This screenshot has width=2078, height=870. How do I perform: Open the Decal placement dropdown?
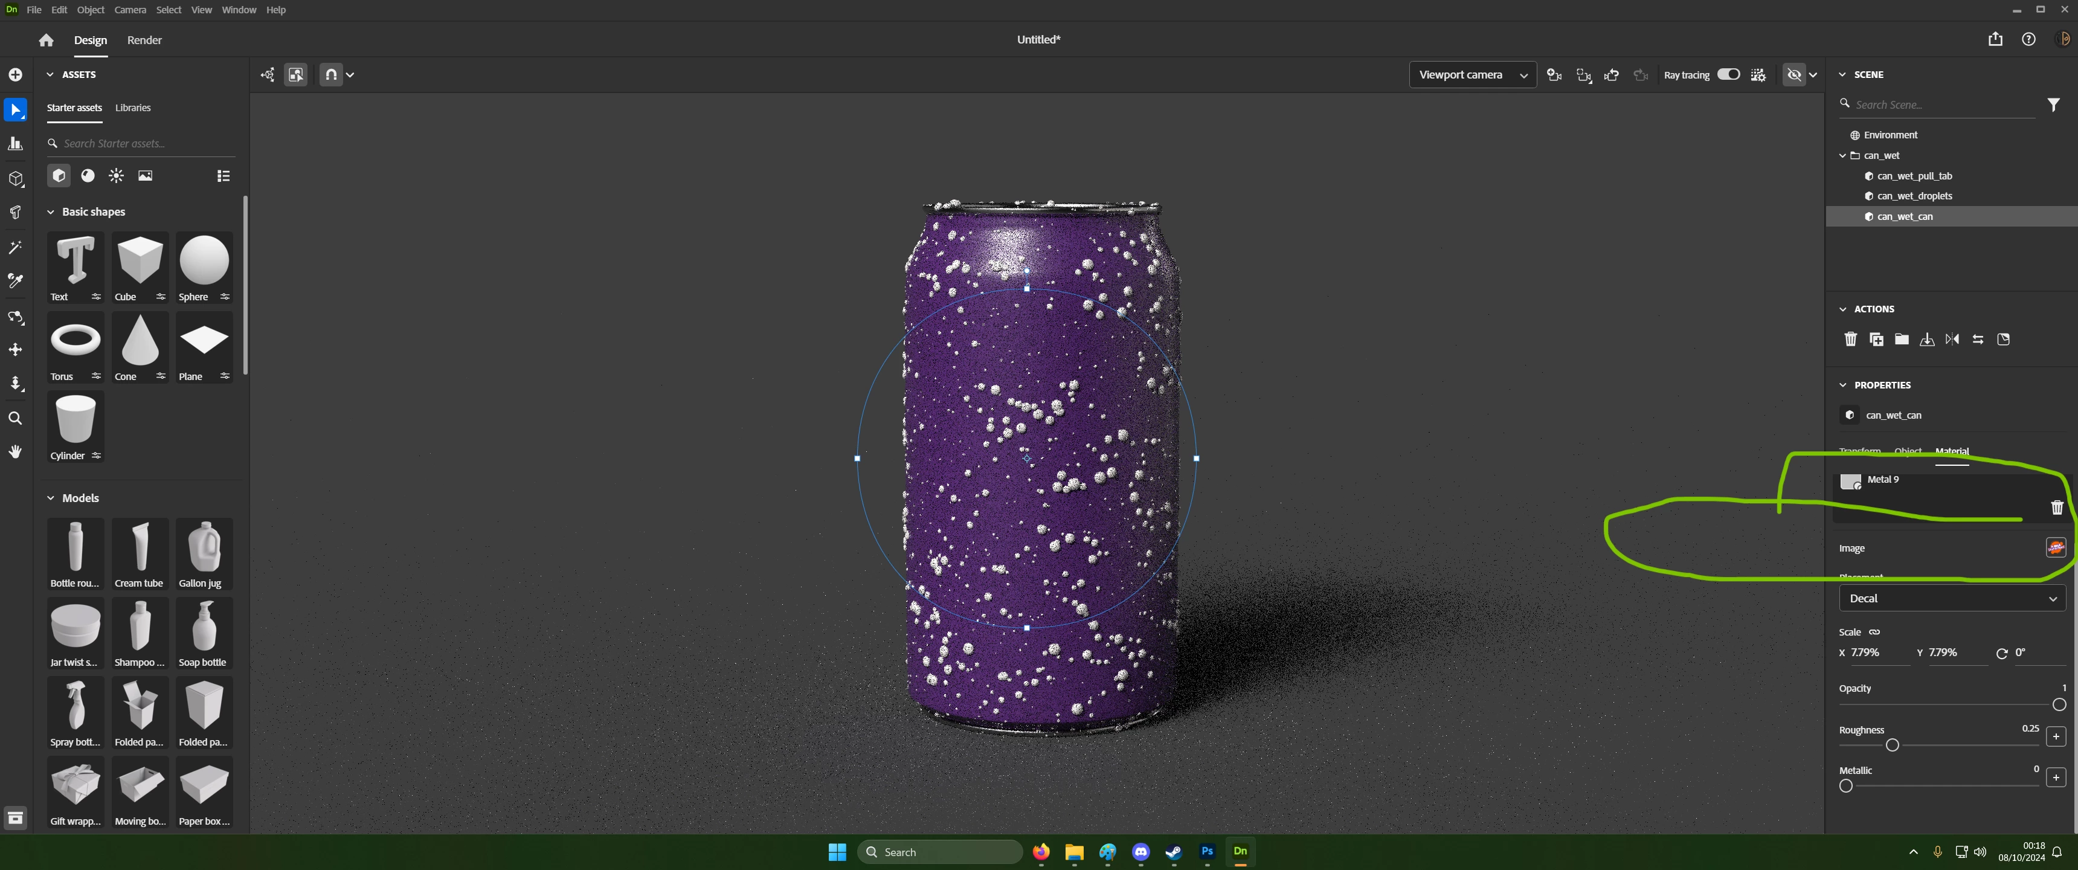1951,598
